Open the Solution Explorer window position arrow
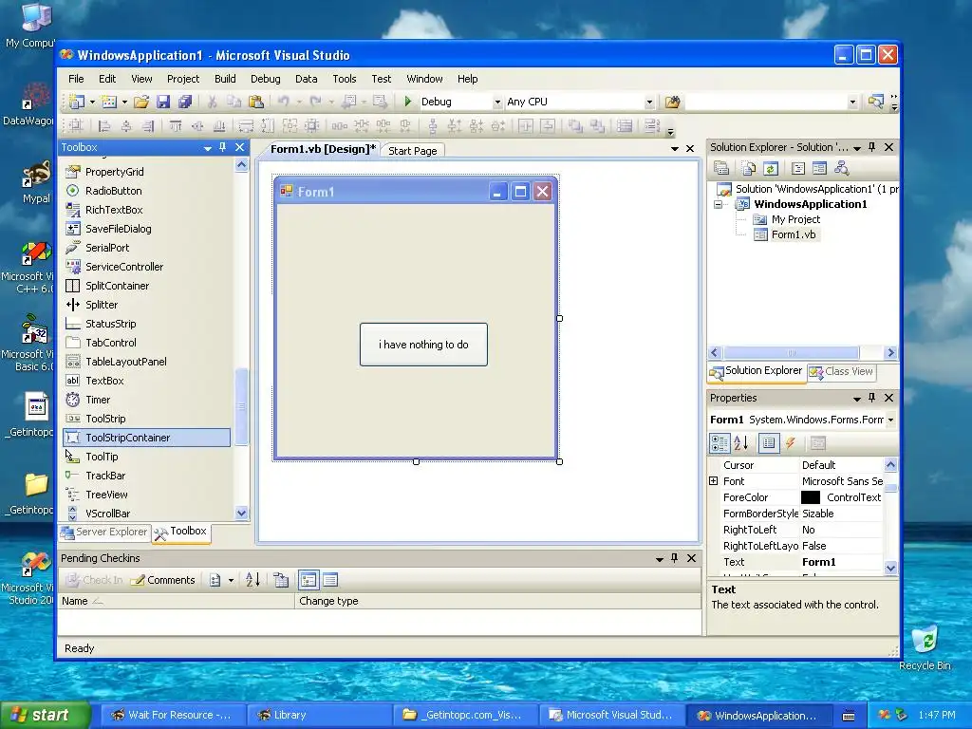Viewport: 972px width, 729px height. [x=857, y=147]
